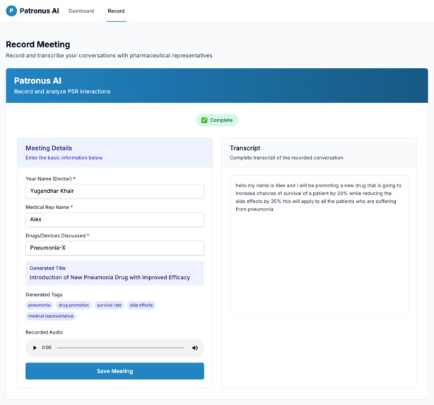This screenshot has height=405, width=434.
Task: Select the drug promotion tag
Action: 74,305
